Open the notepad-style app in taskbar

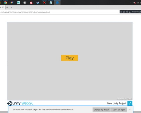[x=51, y=3]
